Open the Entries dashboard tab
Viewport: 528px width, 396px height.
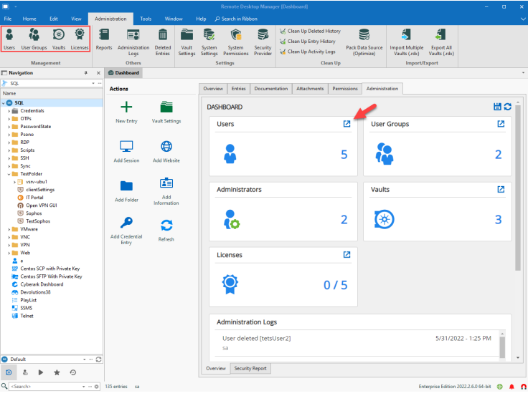click(x=238, y=88)
